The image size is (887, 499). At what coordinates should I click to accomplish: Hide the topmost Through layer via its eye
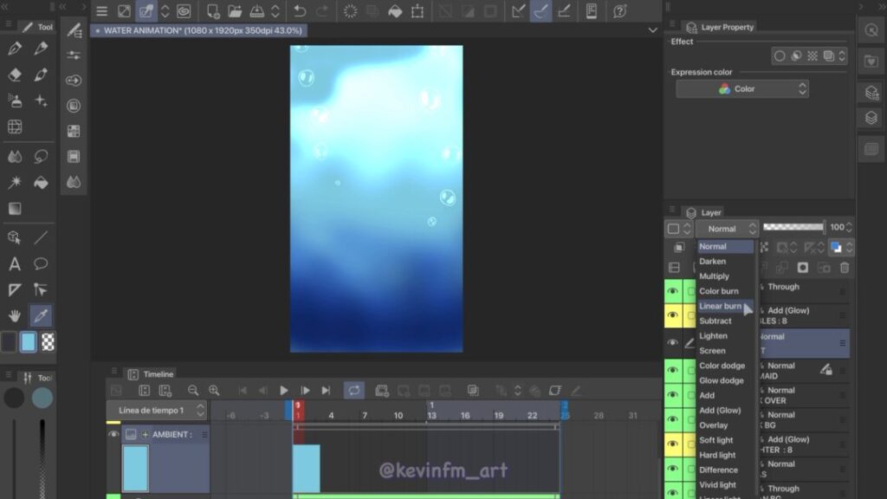click(672, 291)
